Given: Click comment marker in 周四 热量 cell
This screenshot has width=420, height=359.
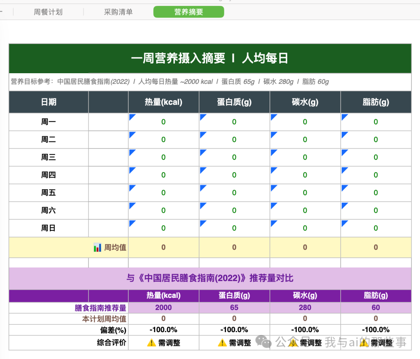Looking at the screenshot, I should point(131,169).
